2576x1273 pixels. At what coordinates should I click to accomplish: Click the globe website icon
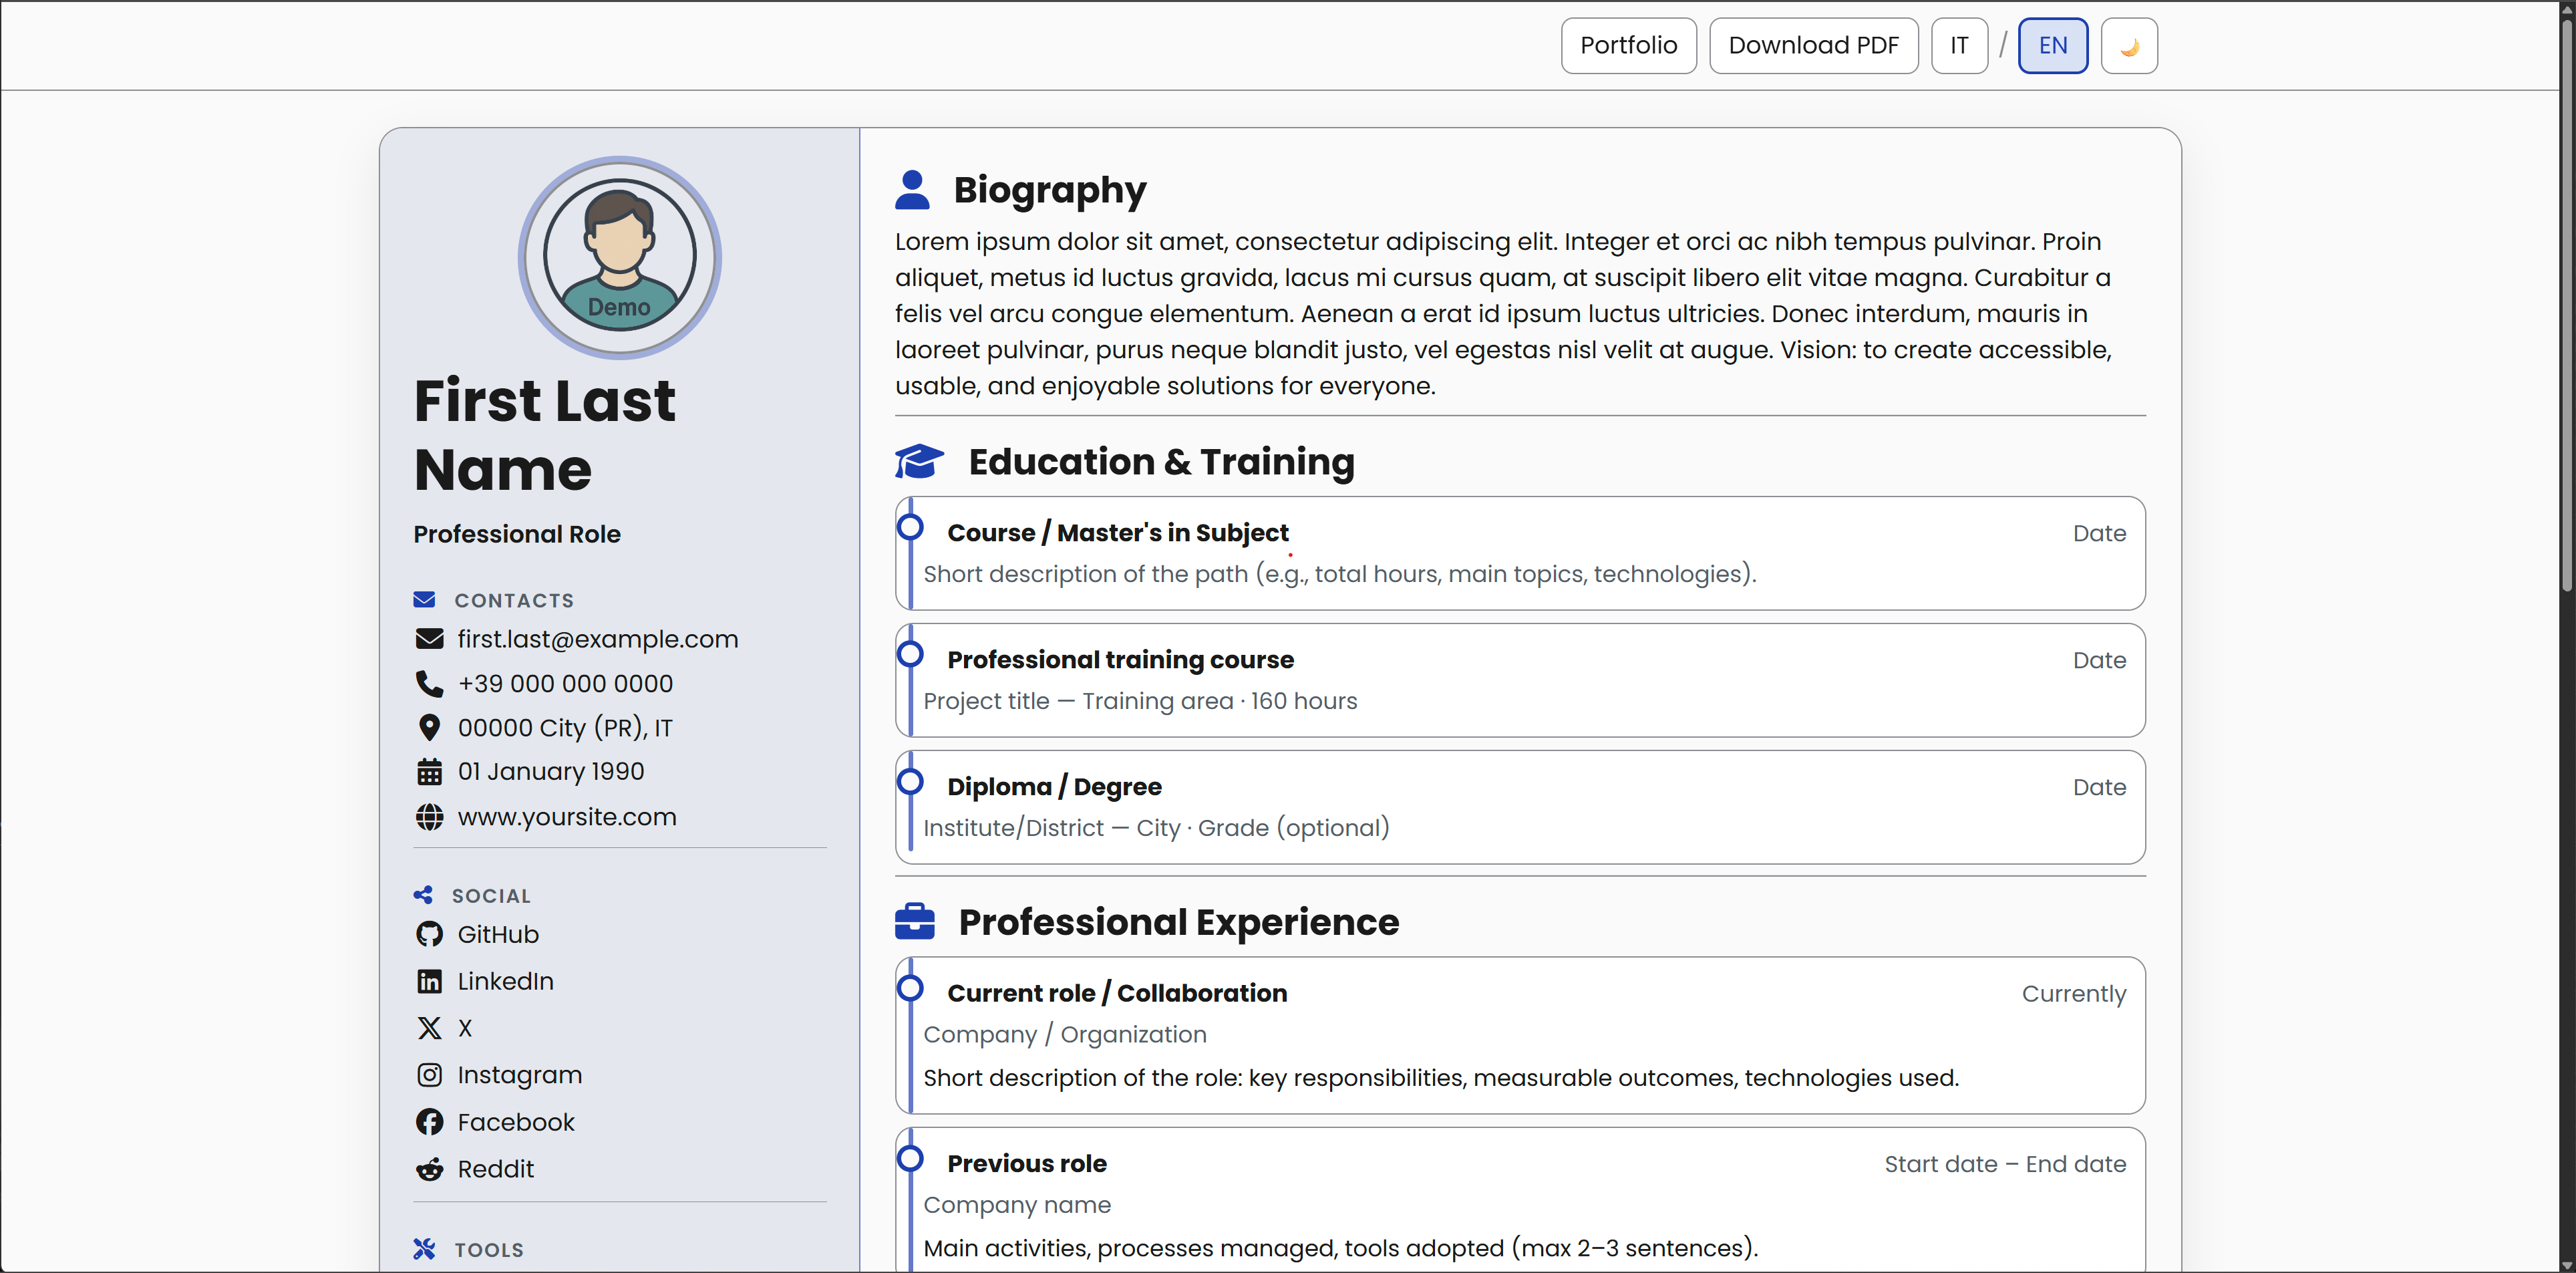(x=429, y=817)
